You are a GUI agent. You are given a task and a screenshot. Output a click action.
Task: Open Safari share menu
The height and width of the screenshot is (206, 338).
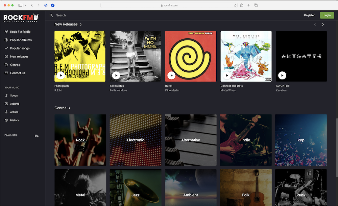pyautogui.click(x=242, y=5)
